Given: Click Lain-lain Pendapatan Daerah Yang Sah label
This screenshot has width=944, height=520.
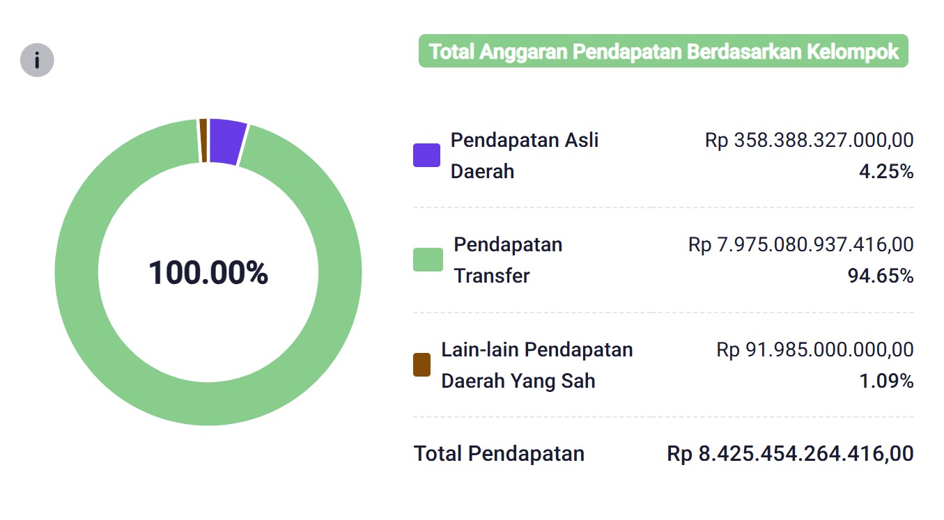Looking at the screenshot, I should [537, 365].
